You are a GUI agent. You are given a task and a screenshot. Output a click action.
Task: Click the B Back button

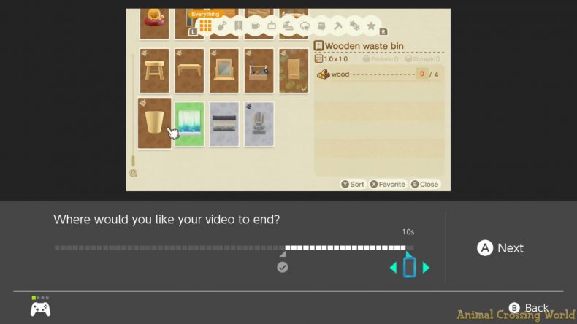(529, 307)
